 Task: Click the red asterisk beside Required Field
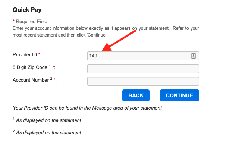coord(13,21)
